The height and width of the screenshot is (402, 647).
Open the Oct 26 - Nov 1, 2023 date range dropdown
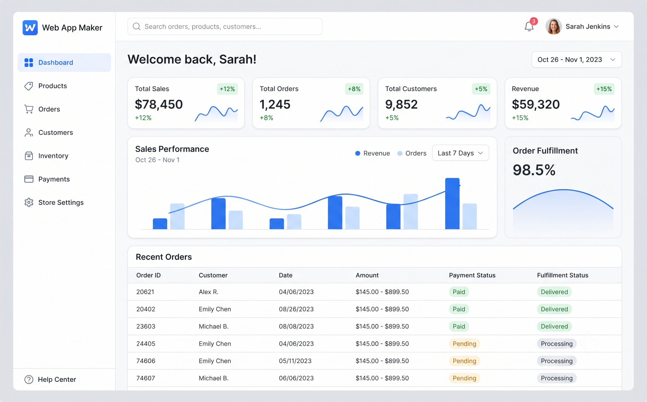576,60
